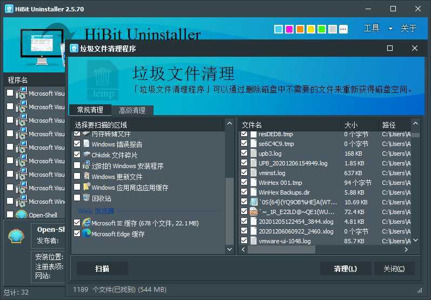Select the green theme swatch

pos(322,29)
